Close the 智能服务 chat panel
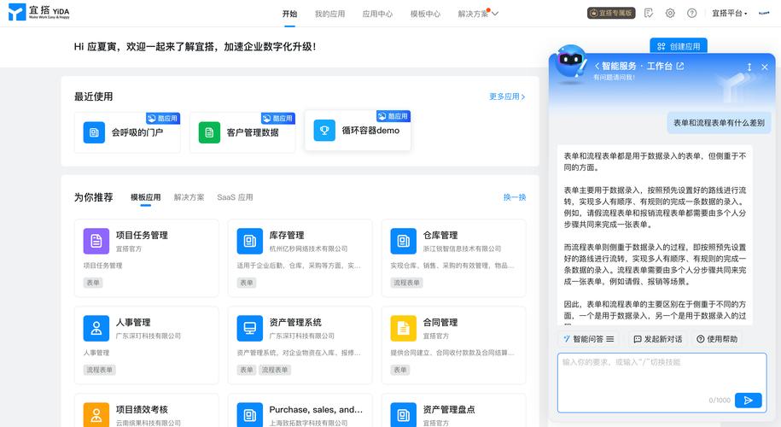Screen dimensions: 781x427 765,67
